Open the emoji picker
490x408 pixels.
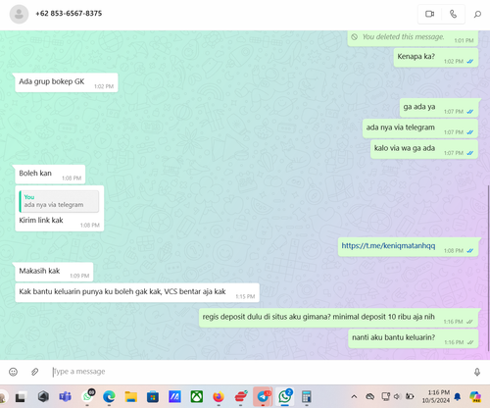tap(13, 372)
